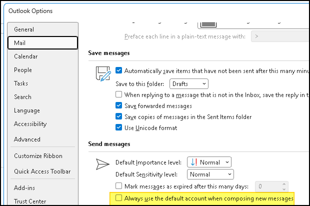Enable Always use the default account checkbox
Screen dimensions: 310x206
pos(118,197)
